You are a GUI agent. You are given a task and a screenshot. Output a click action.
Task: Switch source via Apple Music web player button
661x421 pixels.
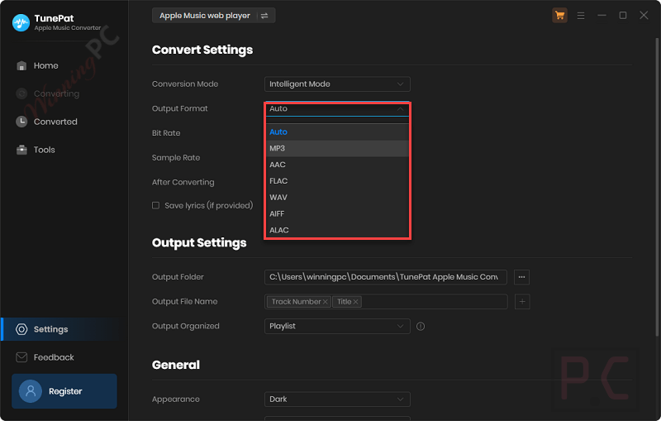point(213,16)
